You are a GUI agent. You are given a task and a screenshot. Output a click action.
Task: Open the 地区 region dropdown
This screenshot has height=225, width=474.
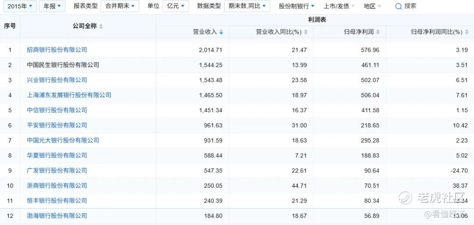[373, 6]
